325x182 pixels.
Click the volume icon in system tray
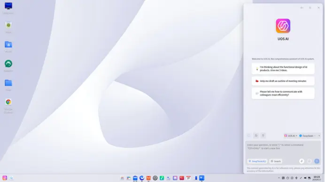coord(305,178)
